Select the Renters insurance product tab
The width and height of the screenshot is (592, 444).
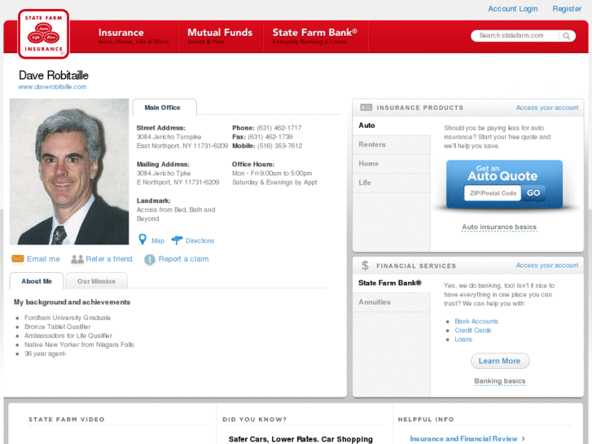(392, 144)
